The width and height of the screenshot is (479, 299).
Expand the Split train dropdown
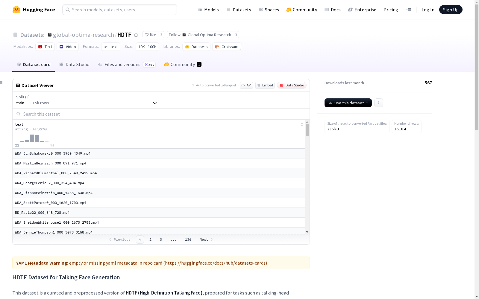[87, 100]
